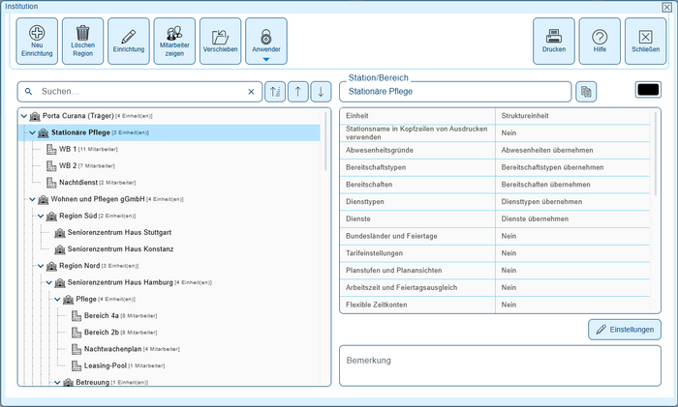Image resolution: width=678 pixels, height=407 pixels.
Task: Click copy icon beside Stationäre Pflege field
Action: pyautogui.click(x=586, y=92)
